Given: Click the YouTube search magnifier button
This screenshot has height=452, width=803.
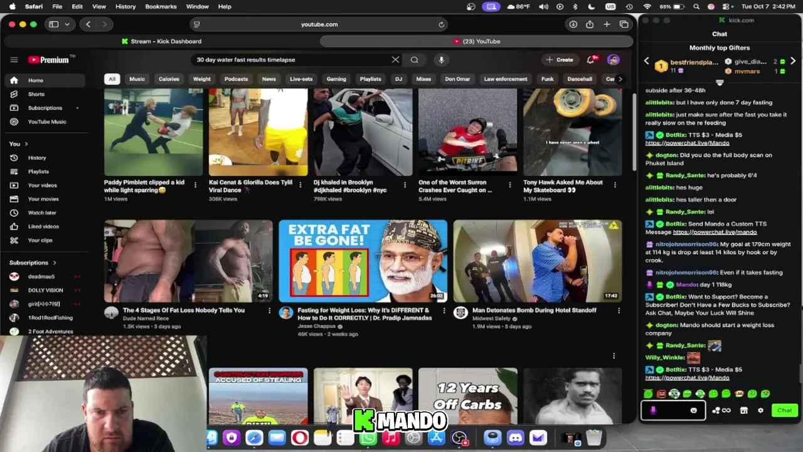Looking at the screenshot, I should [x=414, y=60].
